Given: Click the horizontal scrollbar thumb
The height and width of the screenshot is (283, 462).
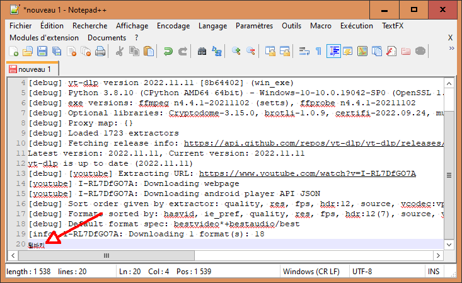Looking at the screenshot, I should (x=107, y=255).
